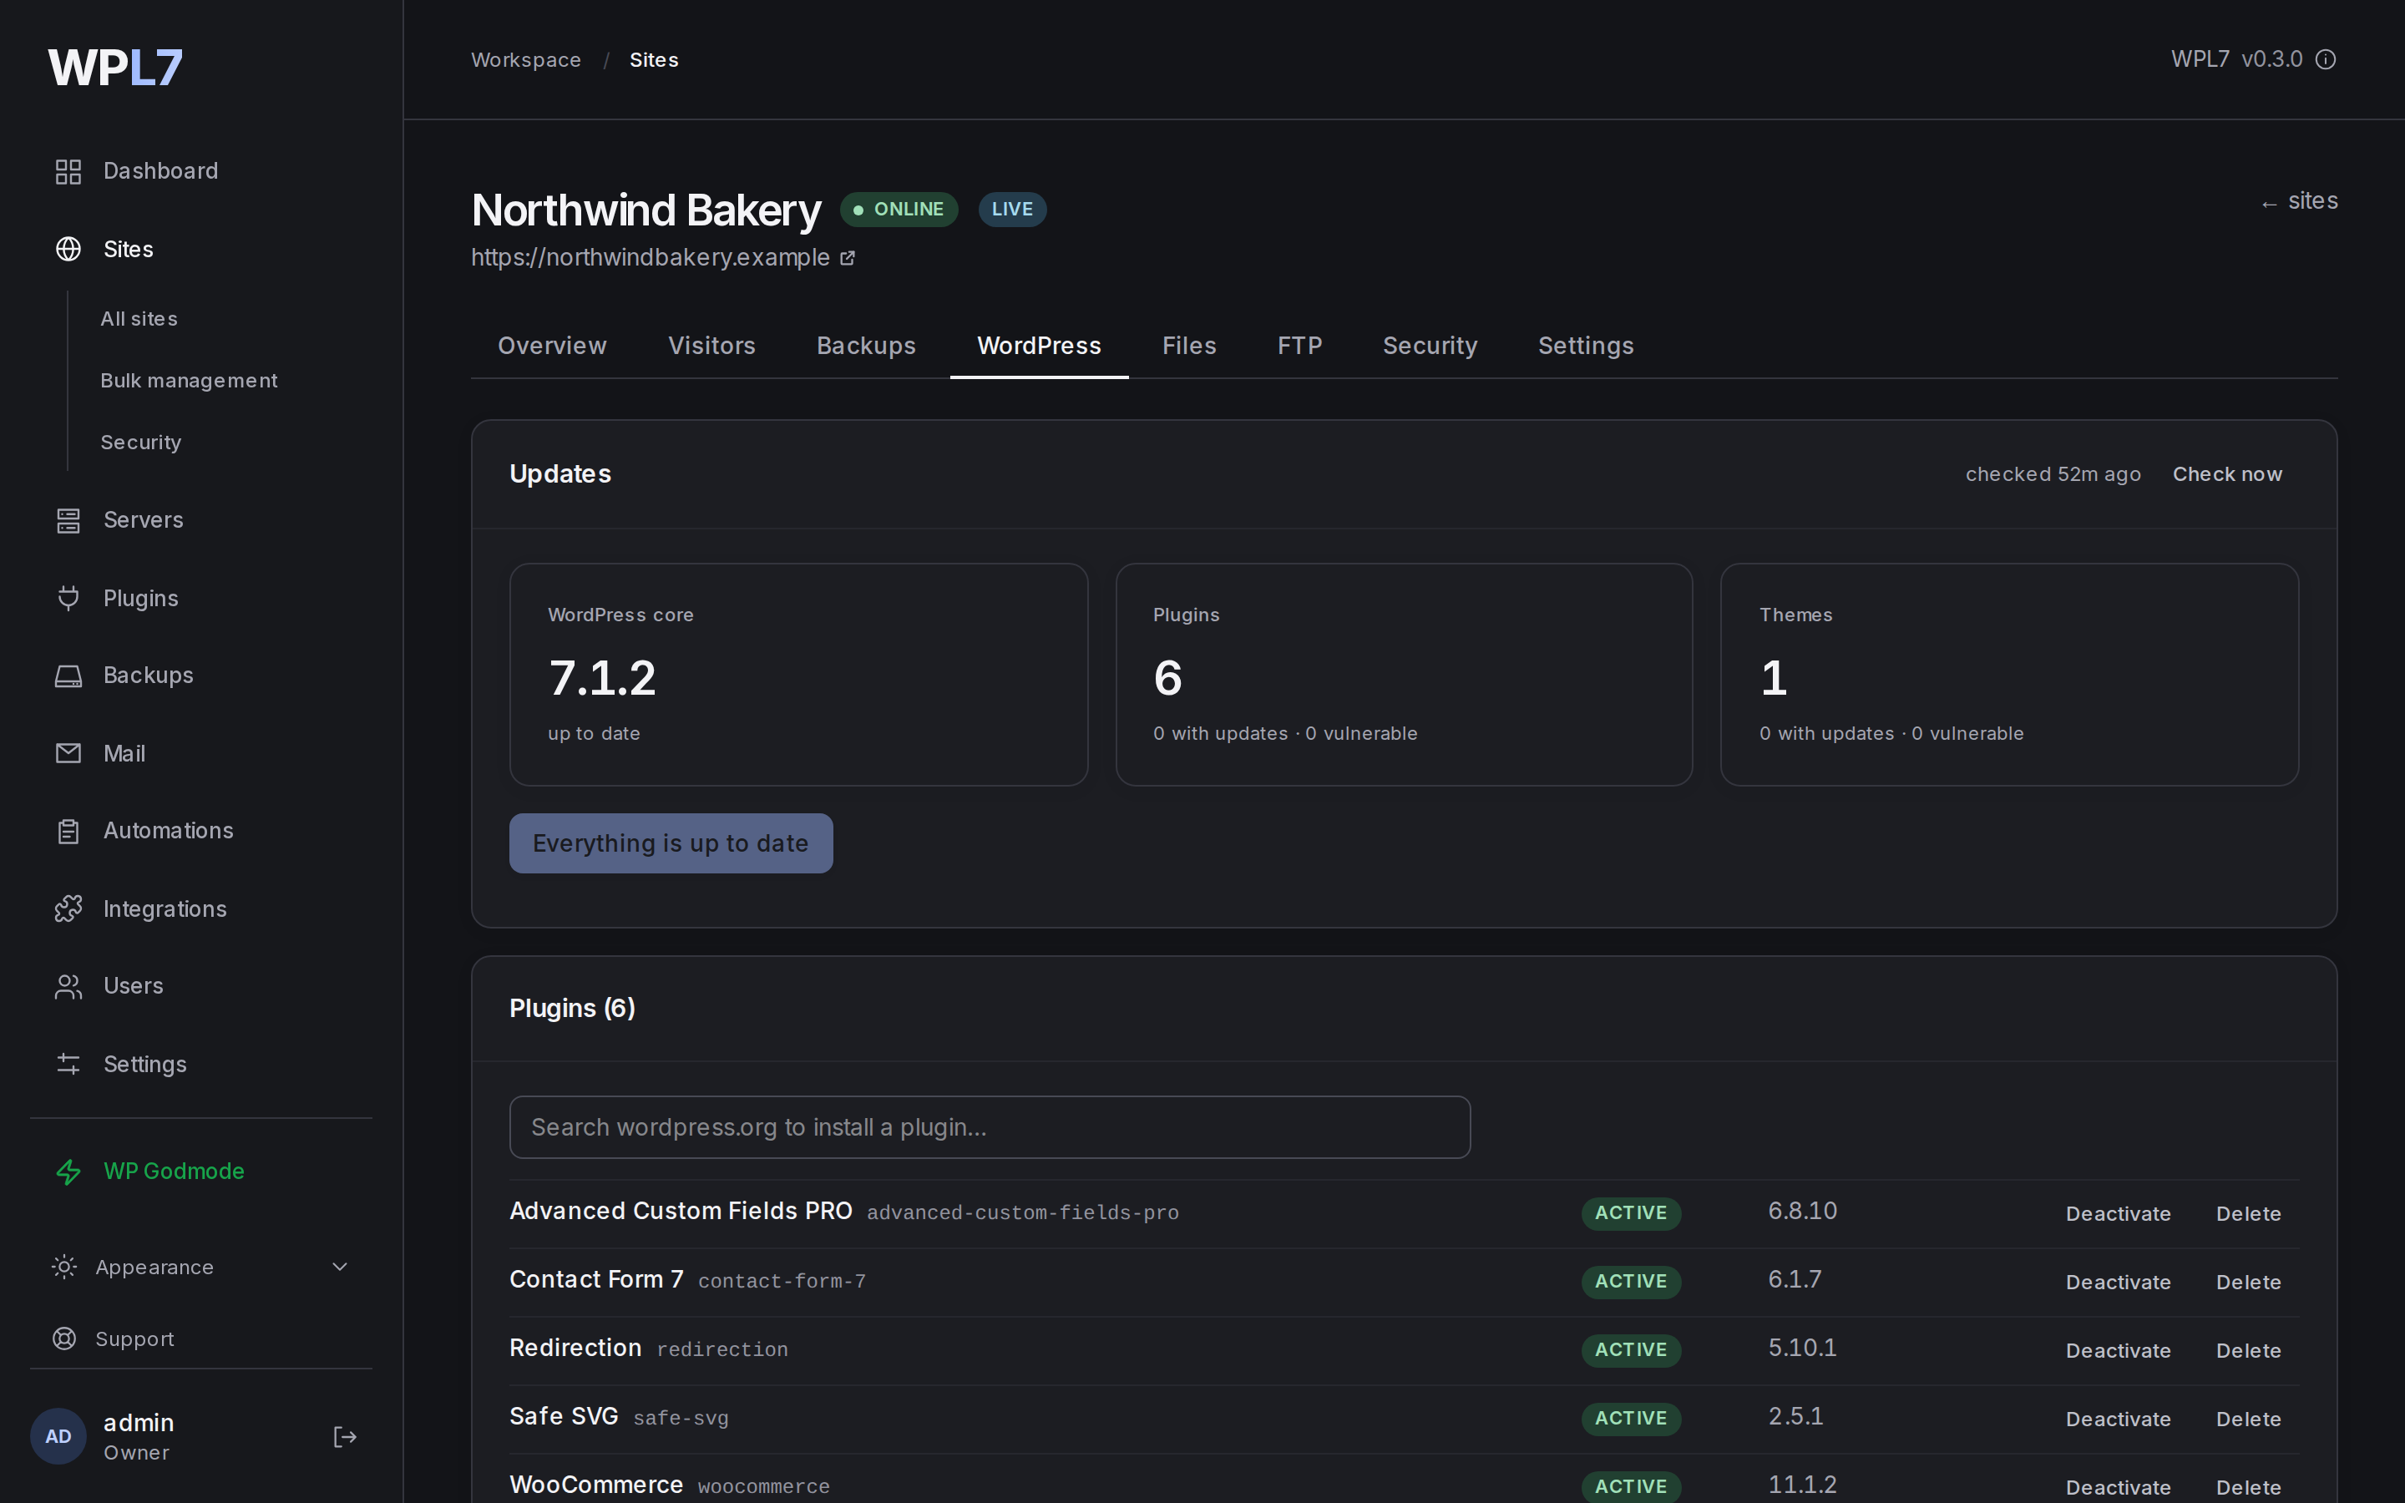
Task: Click Everything is up to date button
Action: [x=671, y=843]
